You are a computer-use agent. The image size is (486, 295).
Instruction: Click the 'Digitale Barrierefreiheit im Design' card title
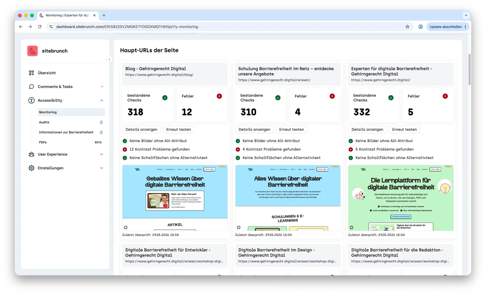(277, 253)
